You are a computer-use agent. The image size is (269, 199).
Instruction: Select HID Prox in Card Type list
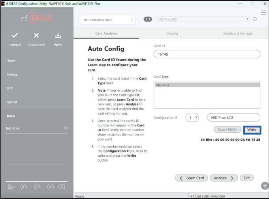point(208,85)
